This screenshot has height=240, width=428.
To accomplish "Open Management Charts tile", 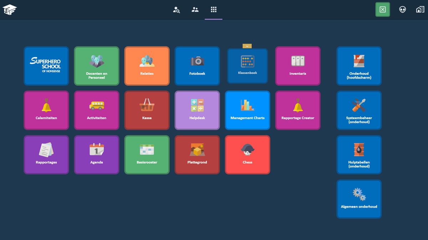I will click(248, 110).
